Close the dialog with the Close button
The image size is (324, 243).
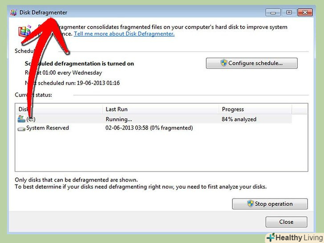pyautogui.click(x=286, y=222)
